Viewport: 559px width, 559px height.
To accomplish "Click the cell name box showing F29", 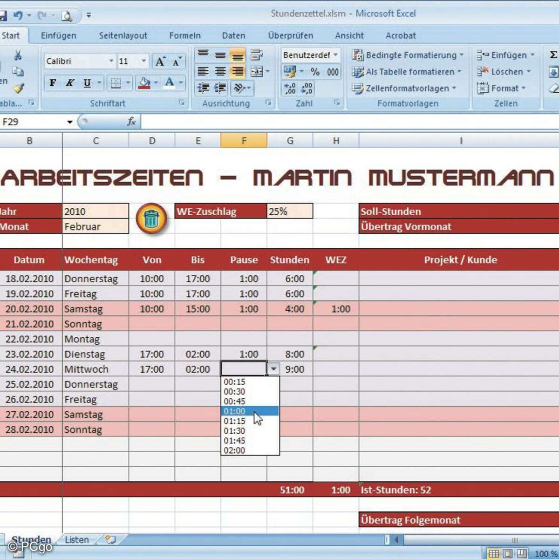I will click(x=33, y=122).
